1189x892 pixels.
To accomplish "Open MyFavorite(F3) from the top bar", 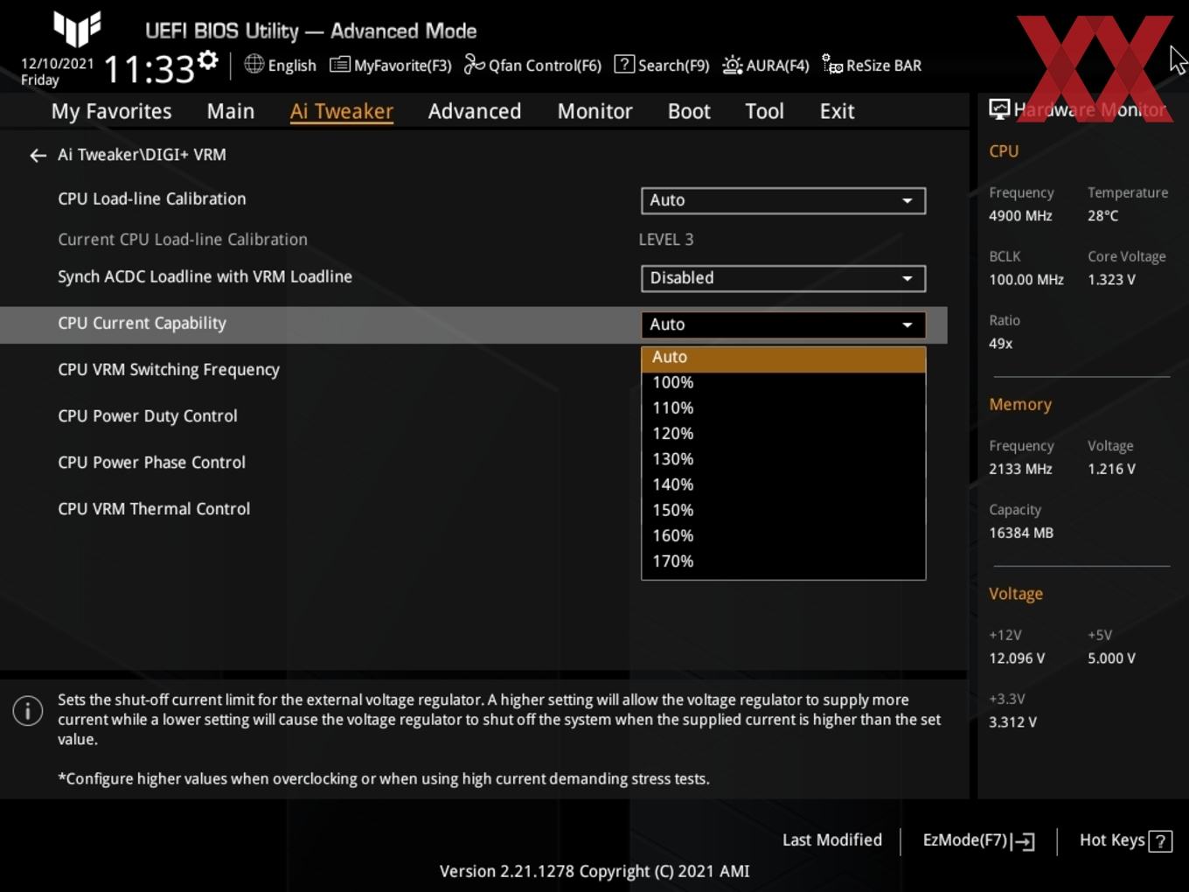I will tap(391, 66).
